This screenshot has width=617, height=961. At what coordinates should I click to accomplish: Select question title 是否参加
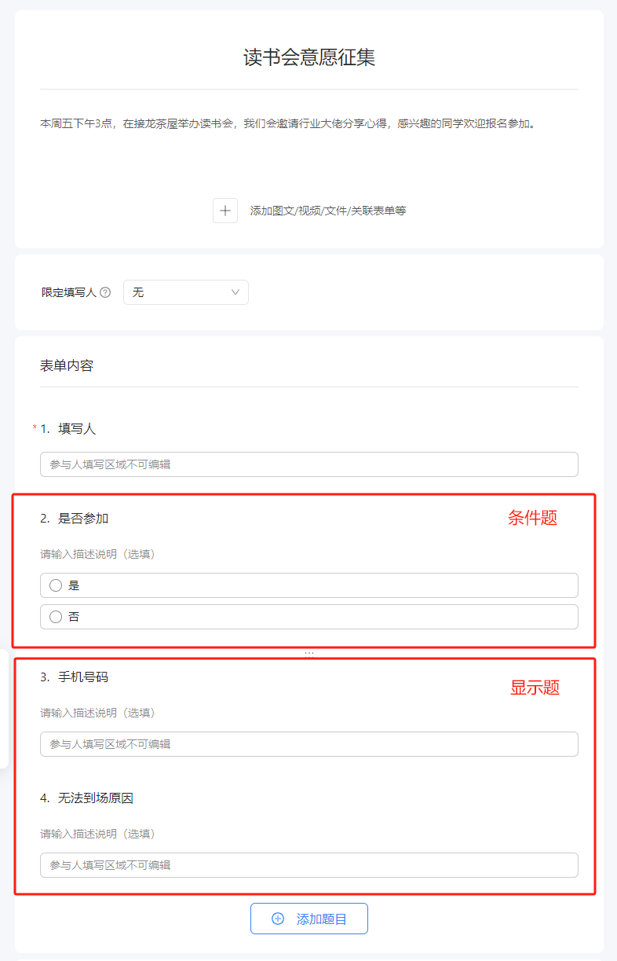pyautogui.click(x=83, y=519)
